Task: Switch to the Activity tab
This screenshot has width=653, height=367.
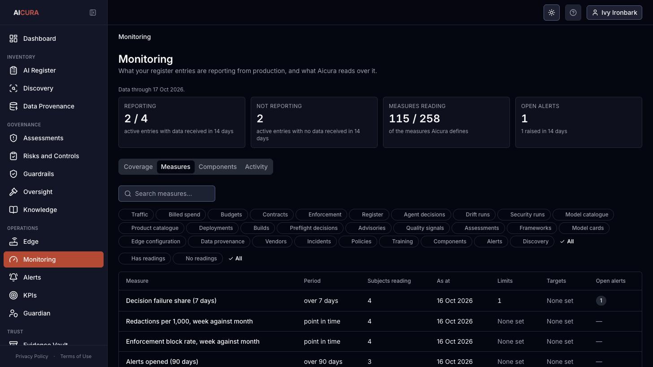Action: 256,167
